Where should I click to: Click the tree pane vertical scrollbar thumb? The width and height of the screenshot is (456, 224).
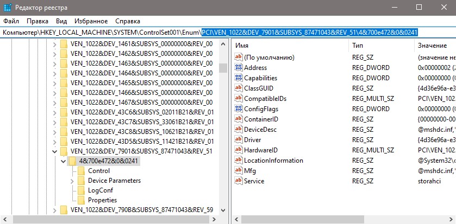click(x=223, y=68)
